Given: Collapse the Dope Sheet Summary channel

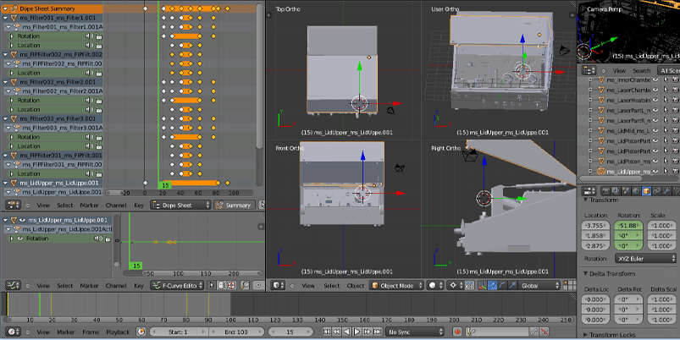Looking at the screenshot, I should [x=5, y=8].
